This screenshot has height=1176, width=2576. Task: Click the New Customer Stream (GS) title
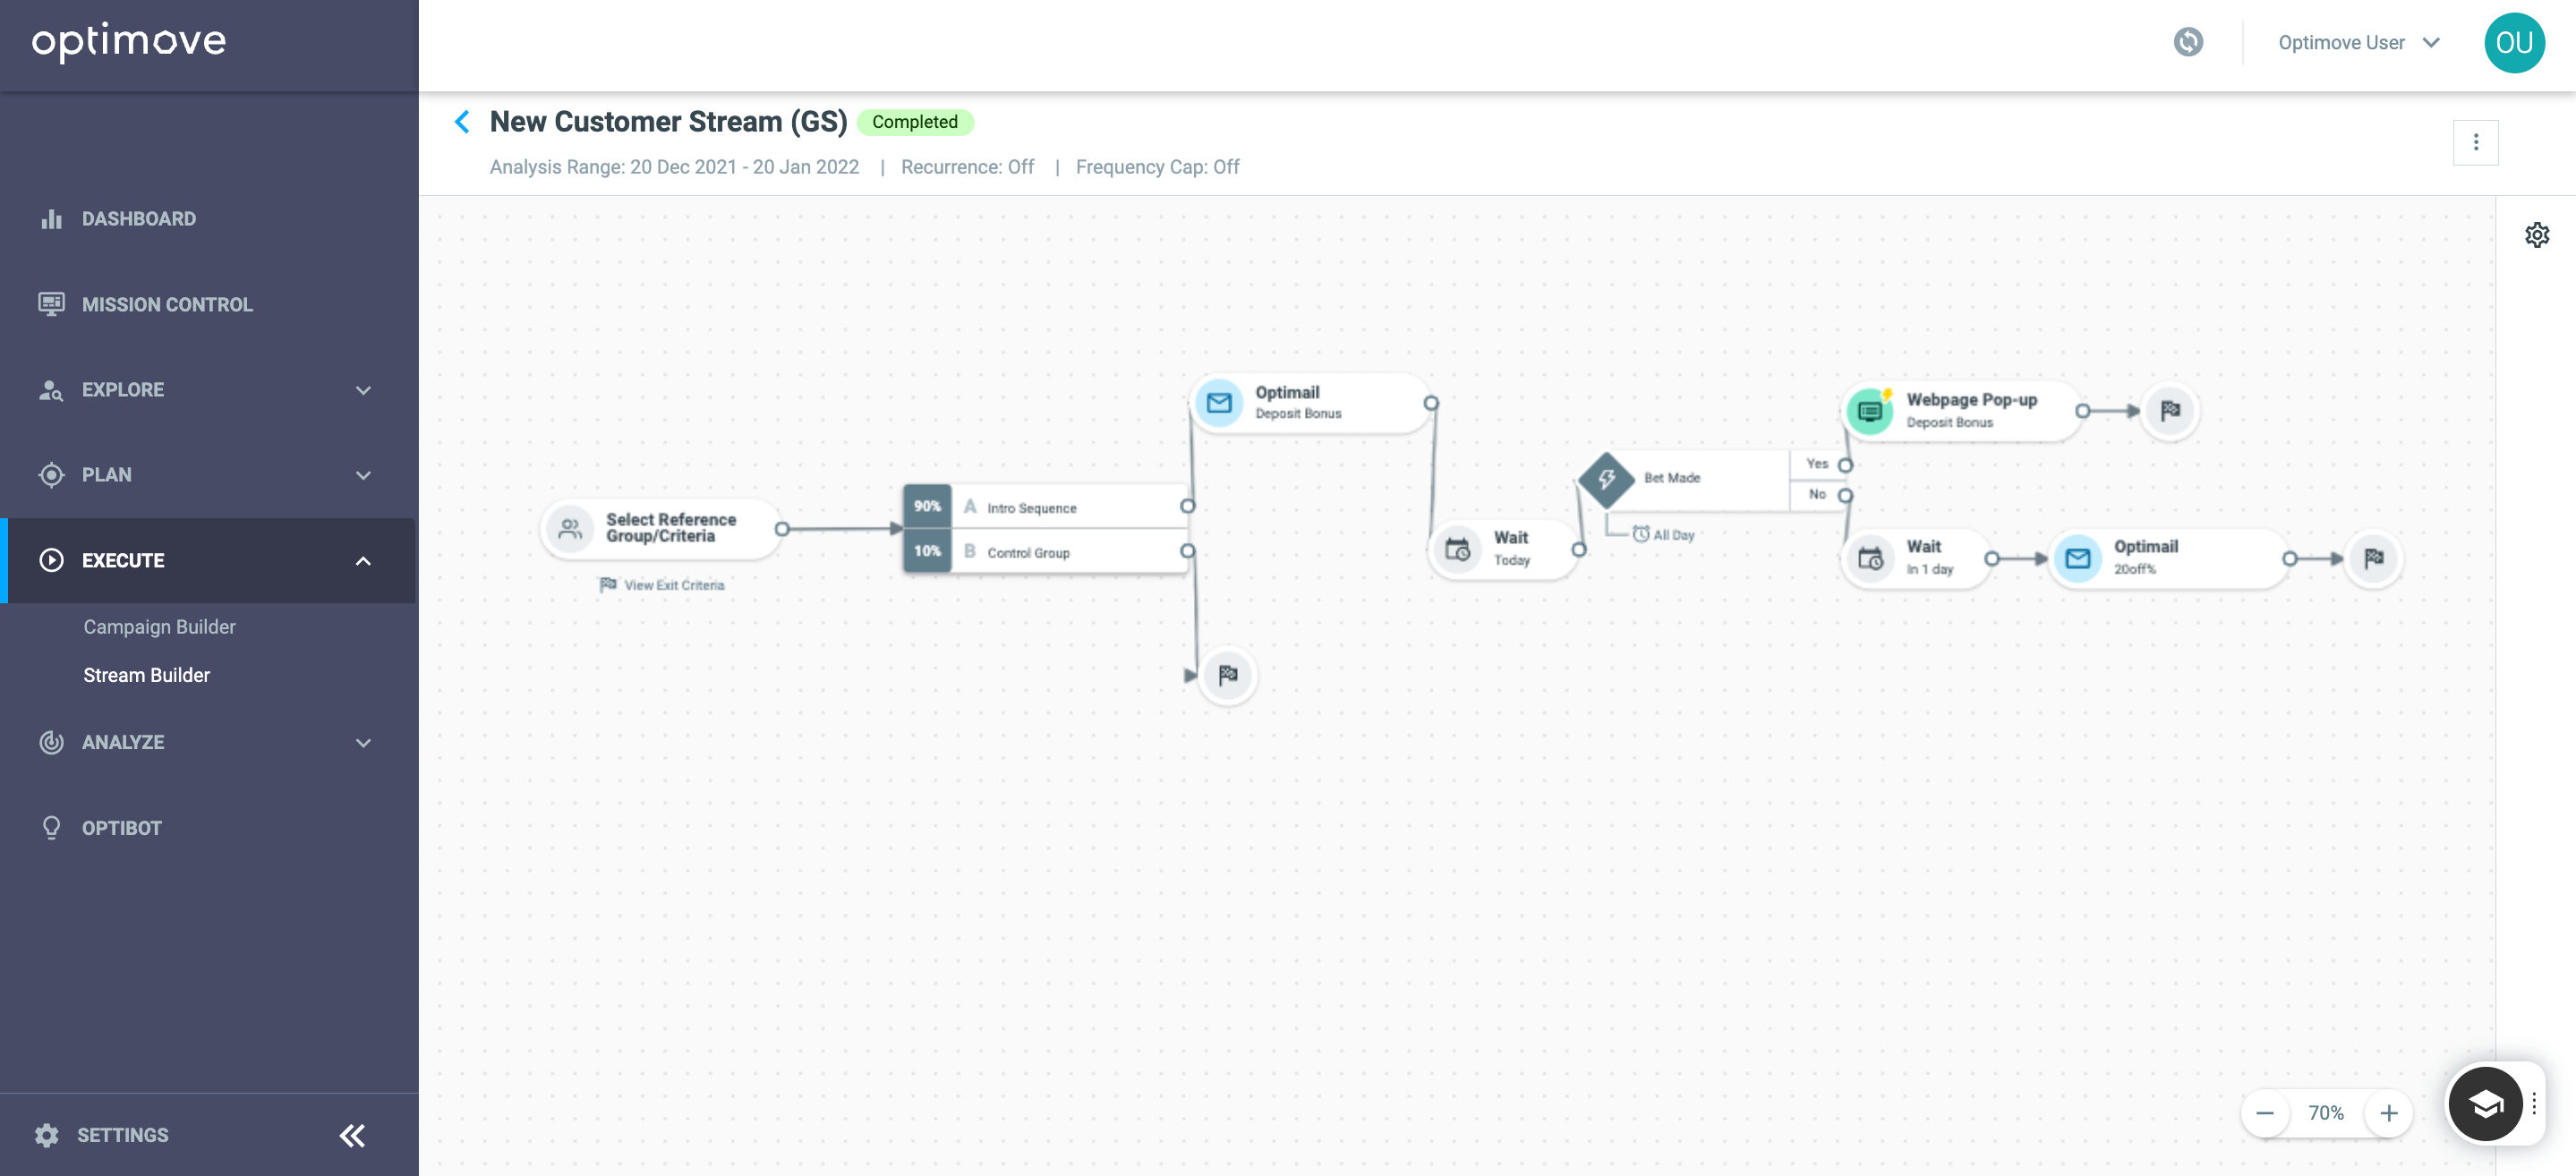(x=668, y=122)
